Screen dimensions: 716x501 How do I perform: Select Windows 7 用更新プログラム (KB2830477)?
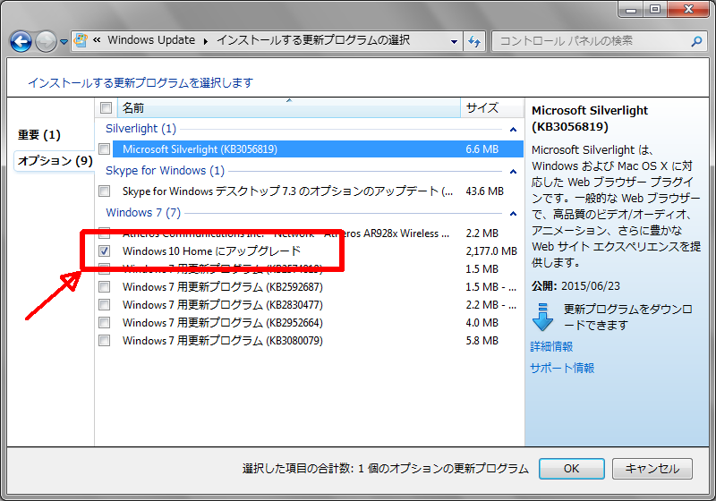click(222, 305)
